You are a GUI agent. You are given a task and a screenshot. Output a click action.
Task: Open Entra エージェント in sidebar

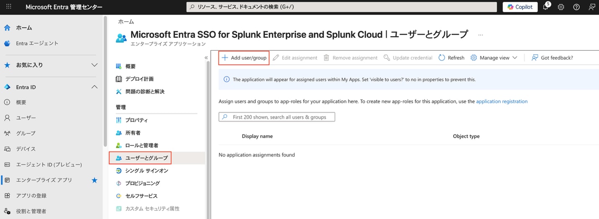pos(37,43)
